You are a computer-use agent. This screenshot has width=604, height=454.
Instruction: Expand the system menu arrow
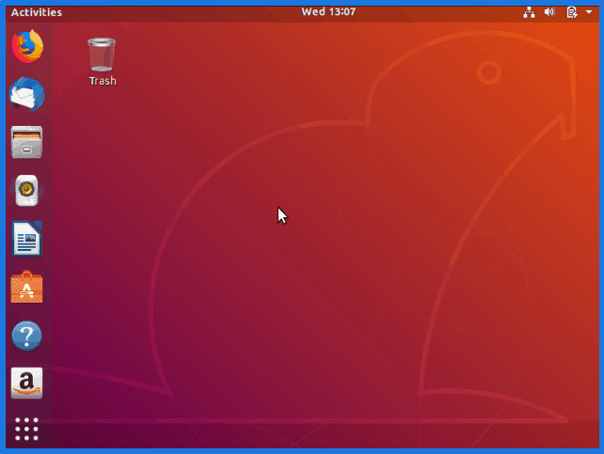[589, 12]
